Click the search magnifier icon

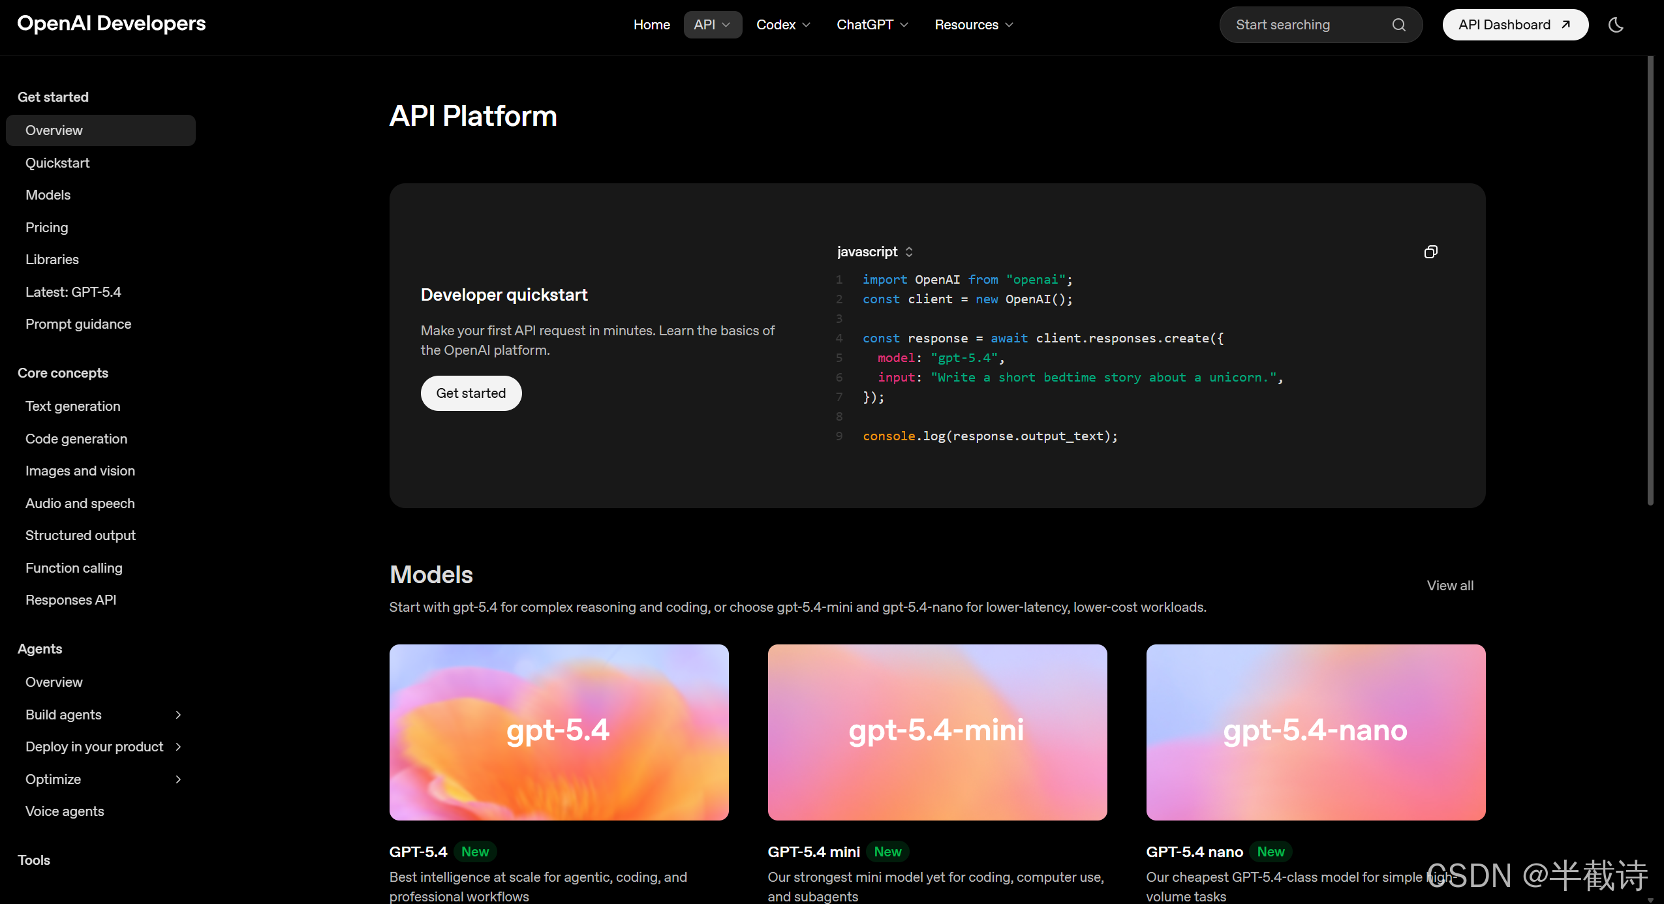coord(1398,25)
